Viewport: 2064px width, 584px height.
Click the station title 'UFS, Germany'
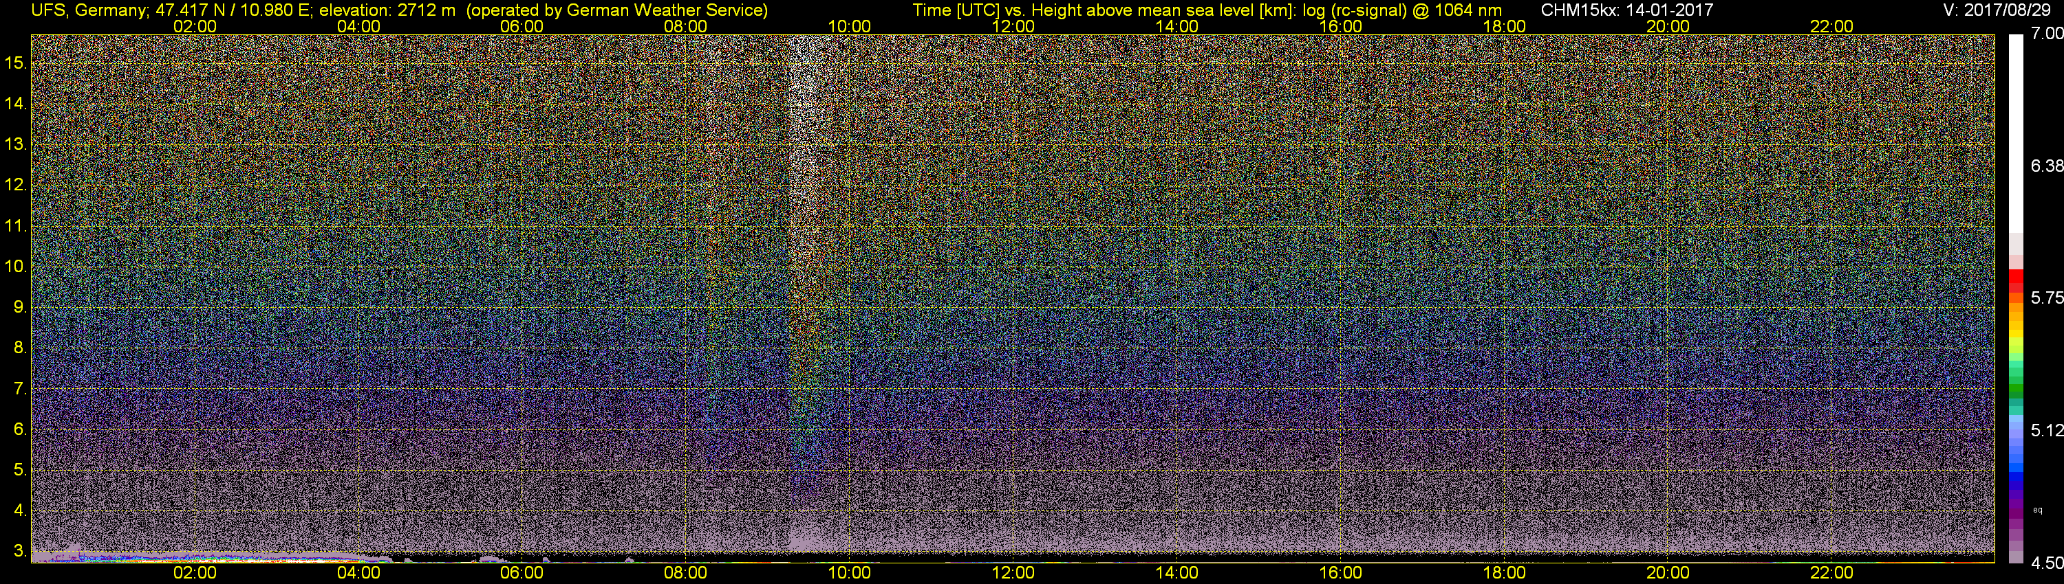coord(87,10)
